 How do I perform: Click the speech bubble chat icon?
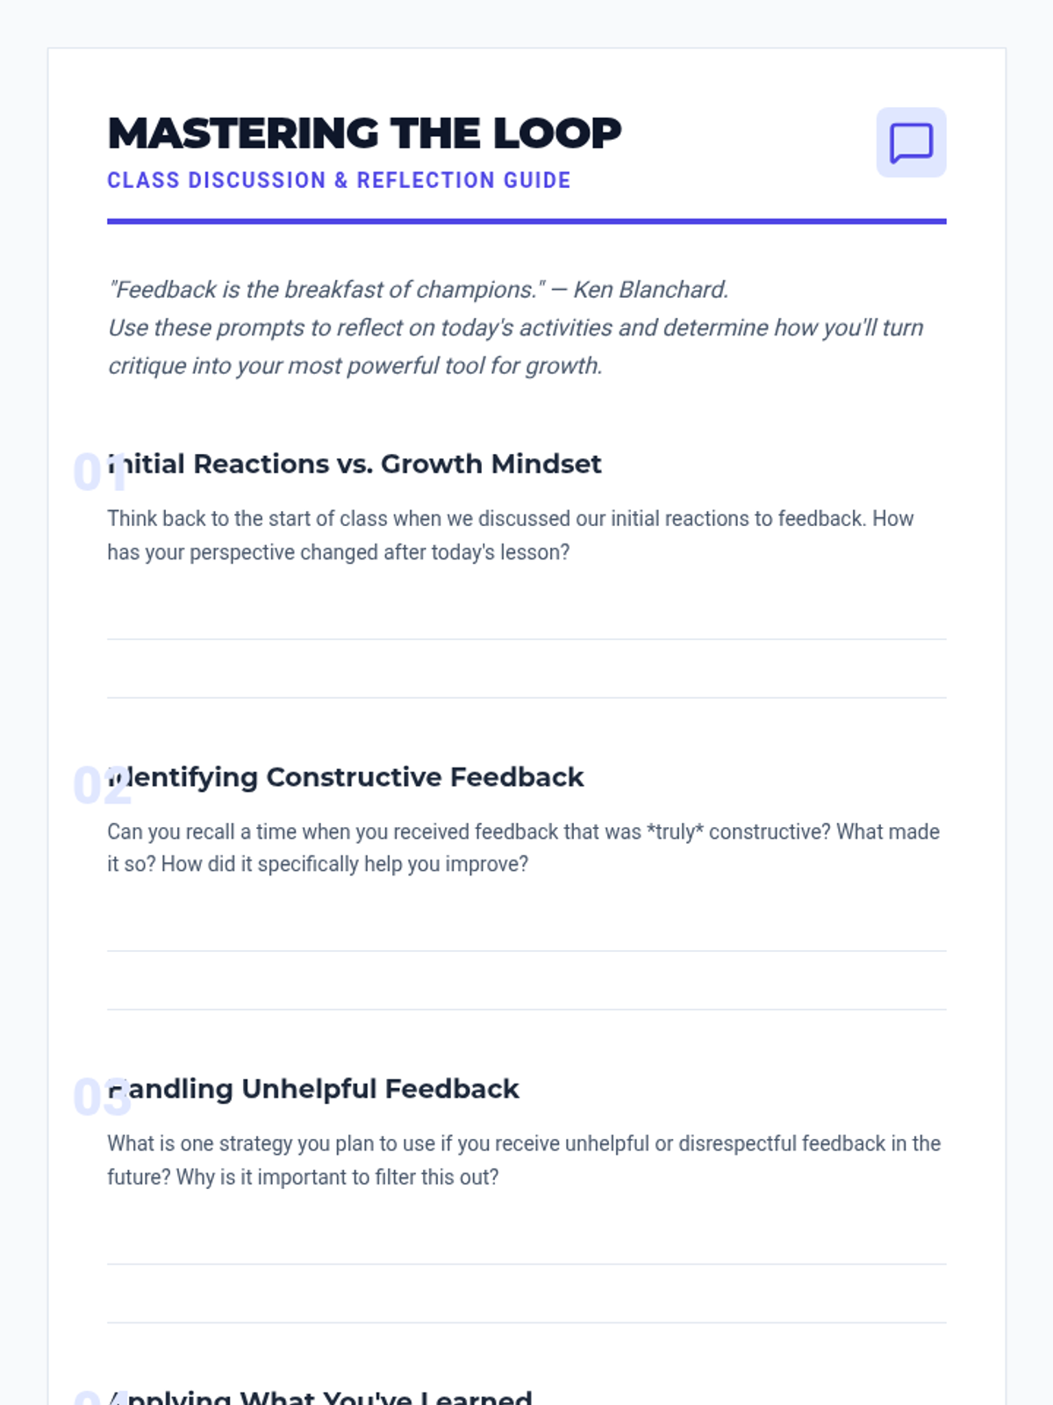point(911,142)
